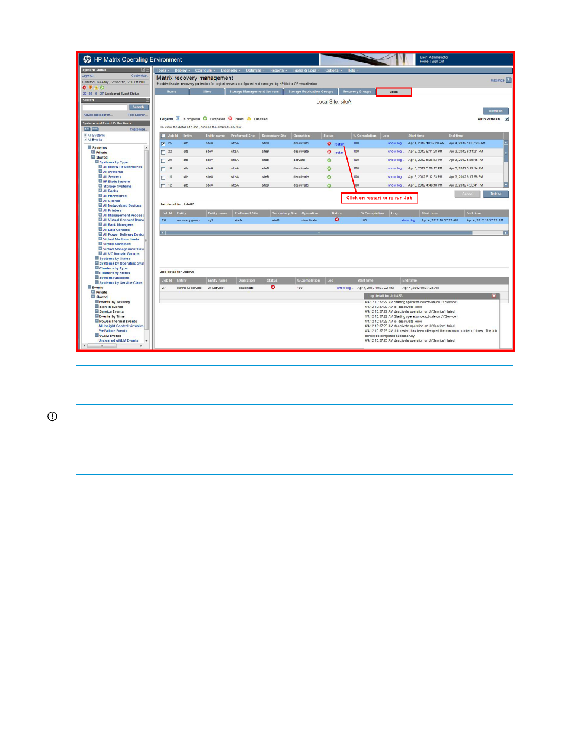Check the checkbox for job 18

[163, 169]
